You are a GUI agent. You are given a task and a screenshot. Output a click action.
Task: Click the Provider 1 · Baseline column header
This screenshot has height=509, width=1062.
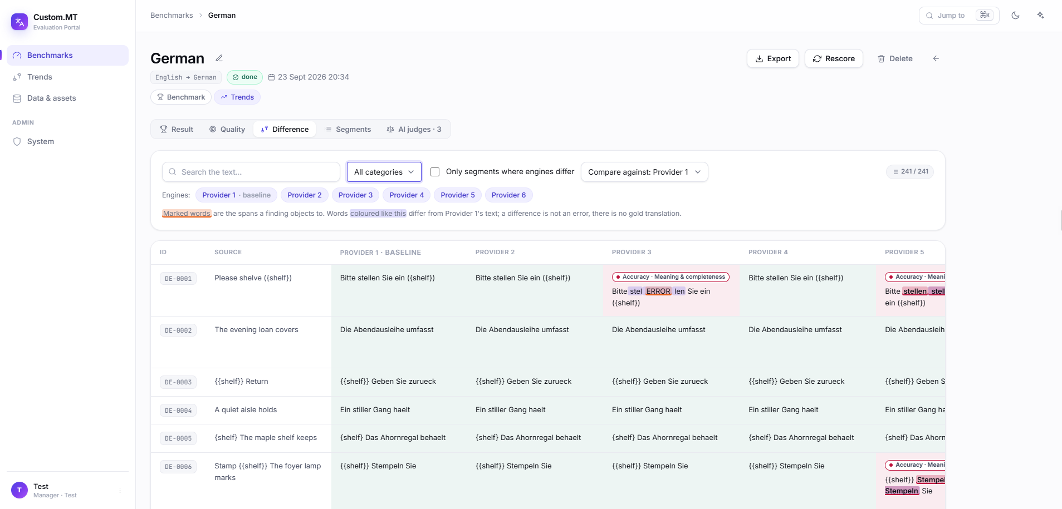(x=380, y=253)
